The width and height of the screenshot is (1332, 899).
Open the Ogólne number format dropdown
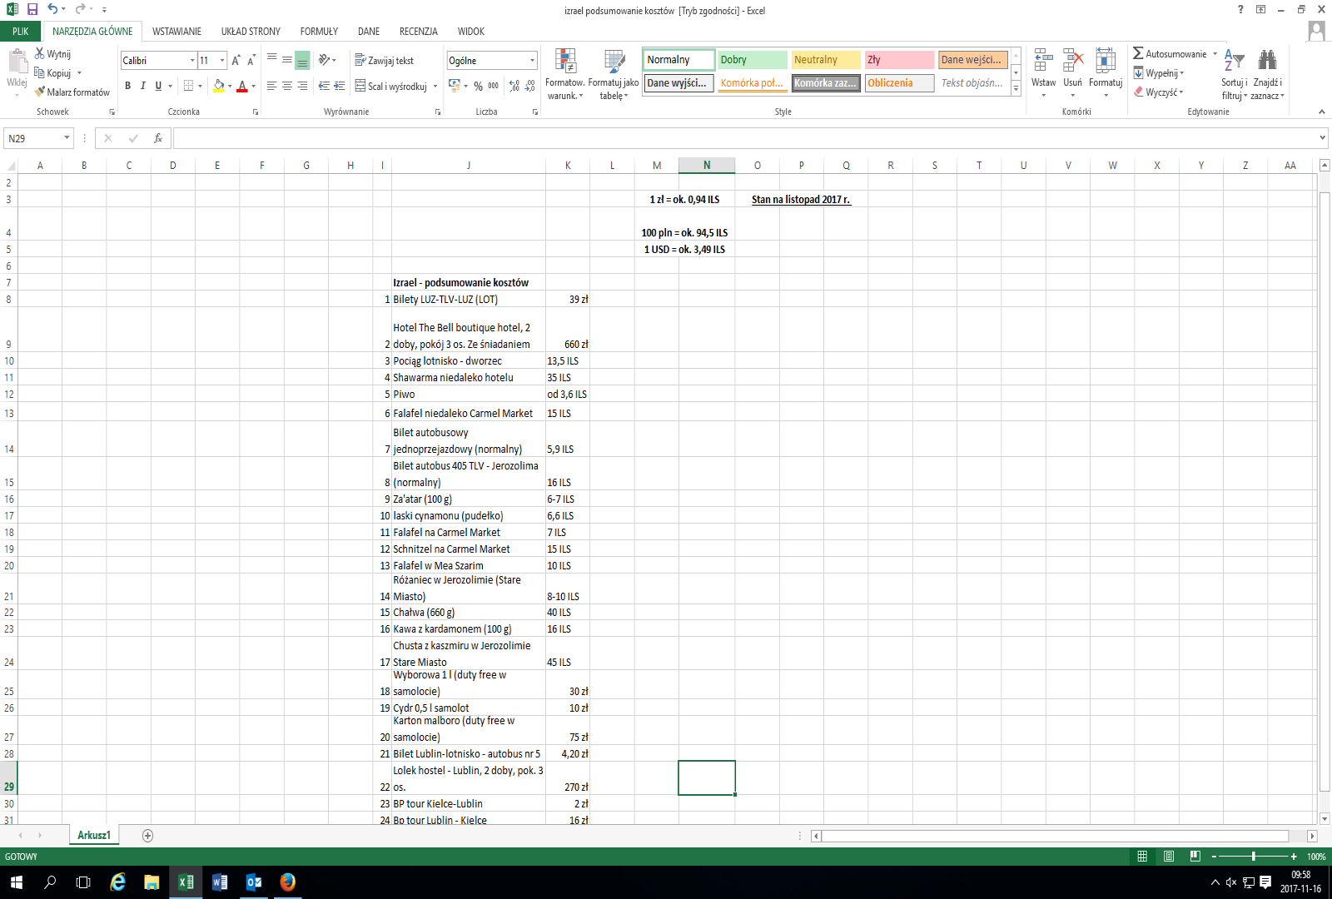pyautogui.click(x=533, y=61)
